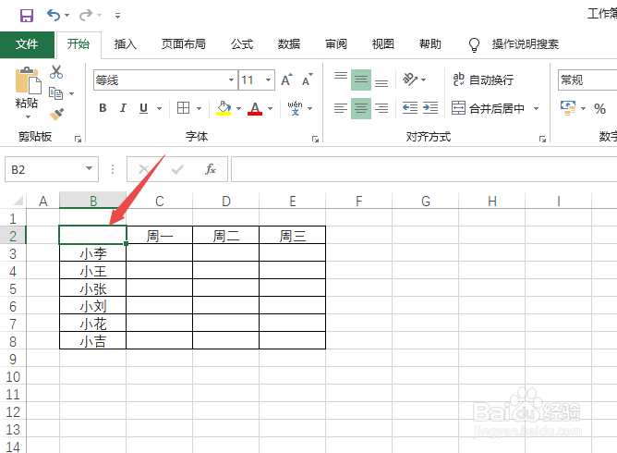The image size is (617, 453).
Task: Switch to the 审阅 tab
Action: click(x=336, y=44)
